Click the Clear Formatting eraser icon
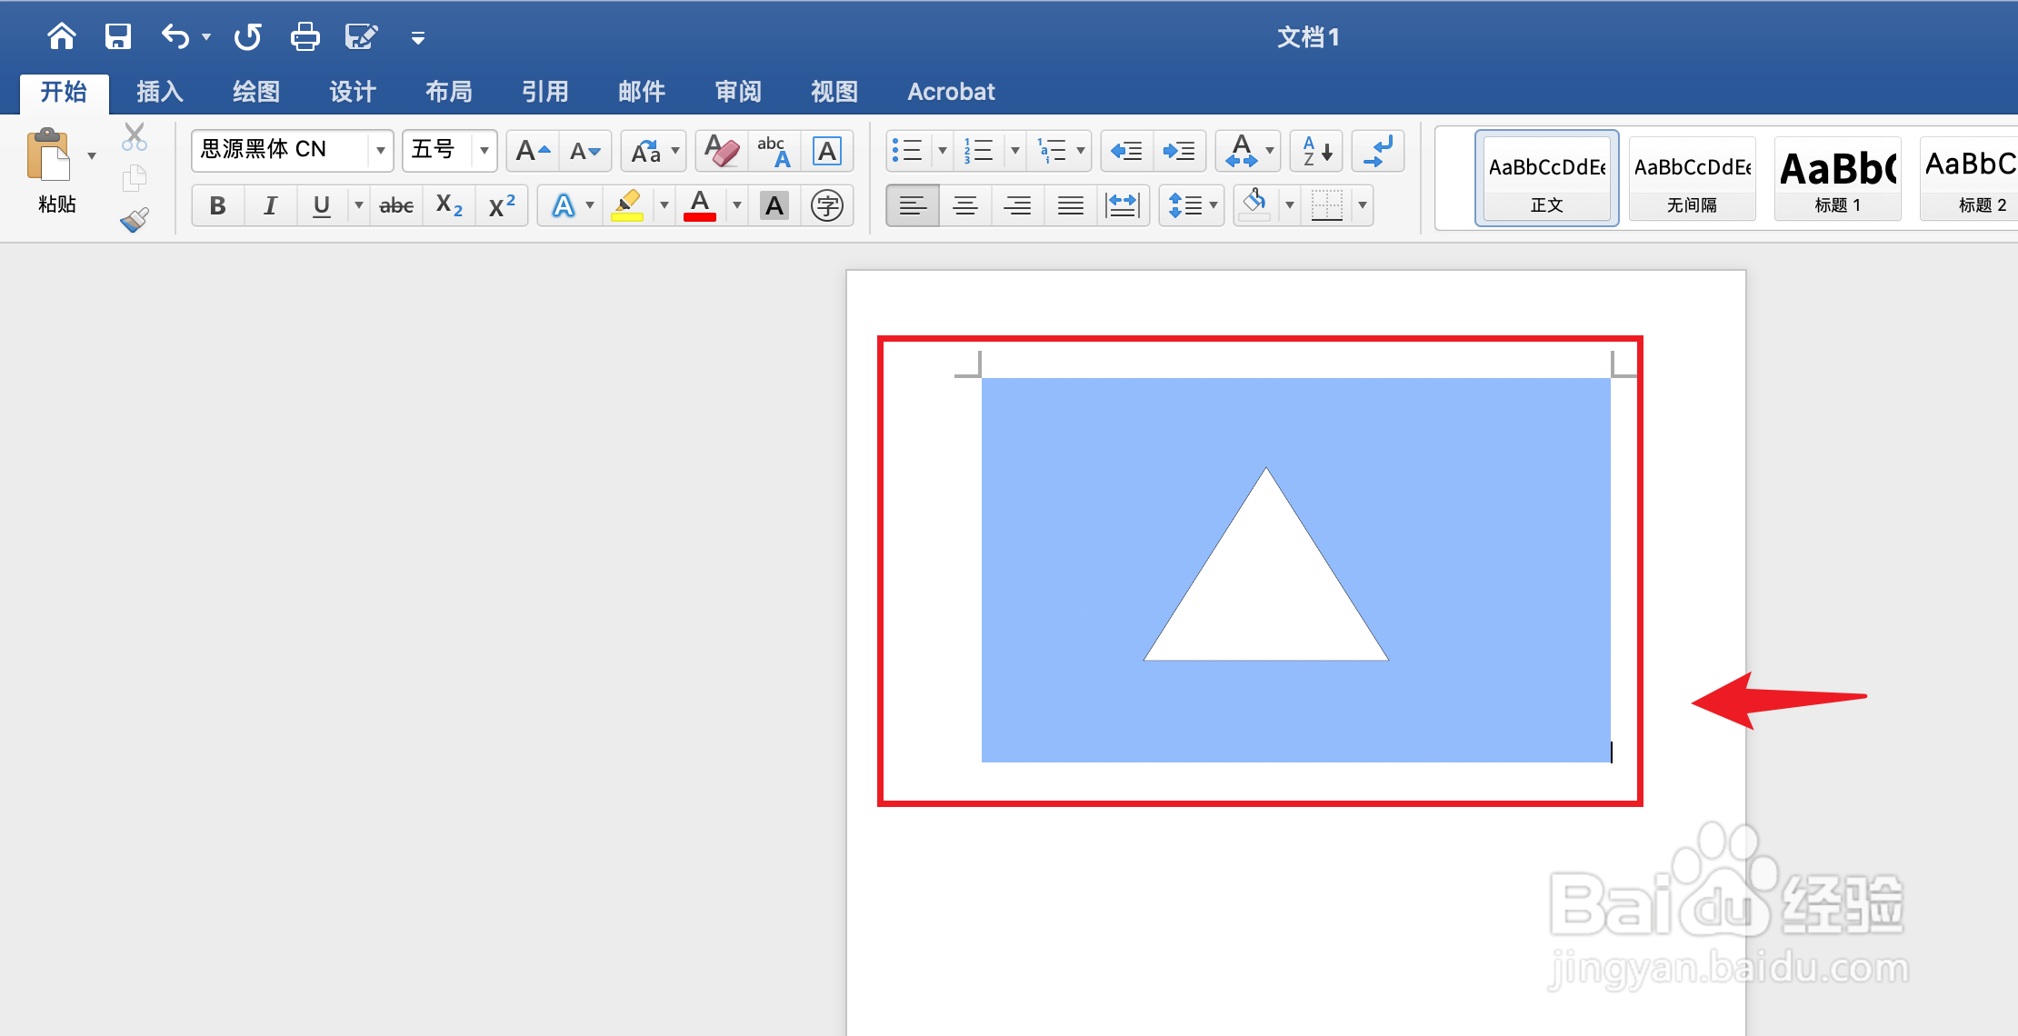The height and width of the screenshot is (1036, 2018). point(722,151)
